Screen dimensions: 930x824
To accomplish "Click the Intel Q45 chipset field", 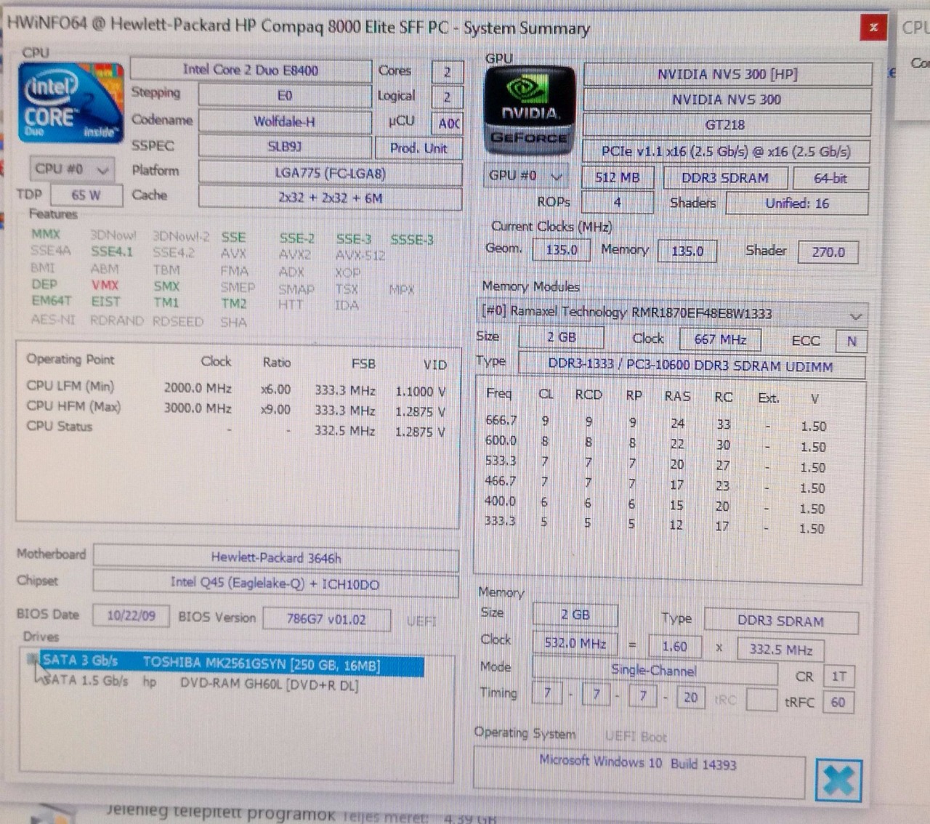I will pos(275,584).
